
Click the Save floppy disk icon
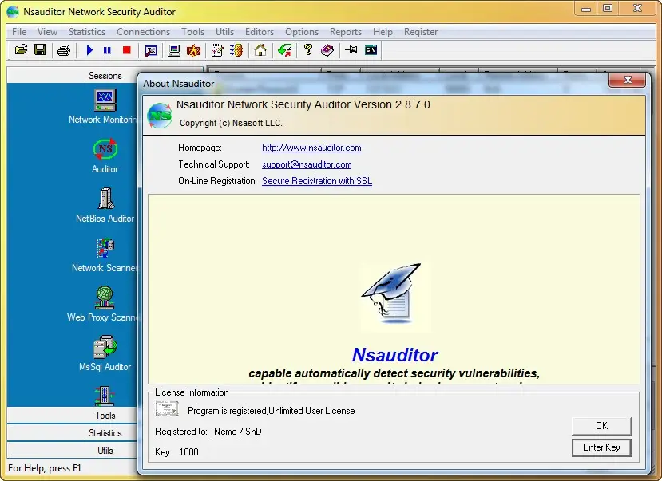(40, 50)
